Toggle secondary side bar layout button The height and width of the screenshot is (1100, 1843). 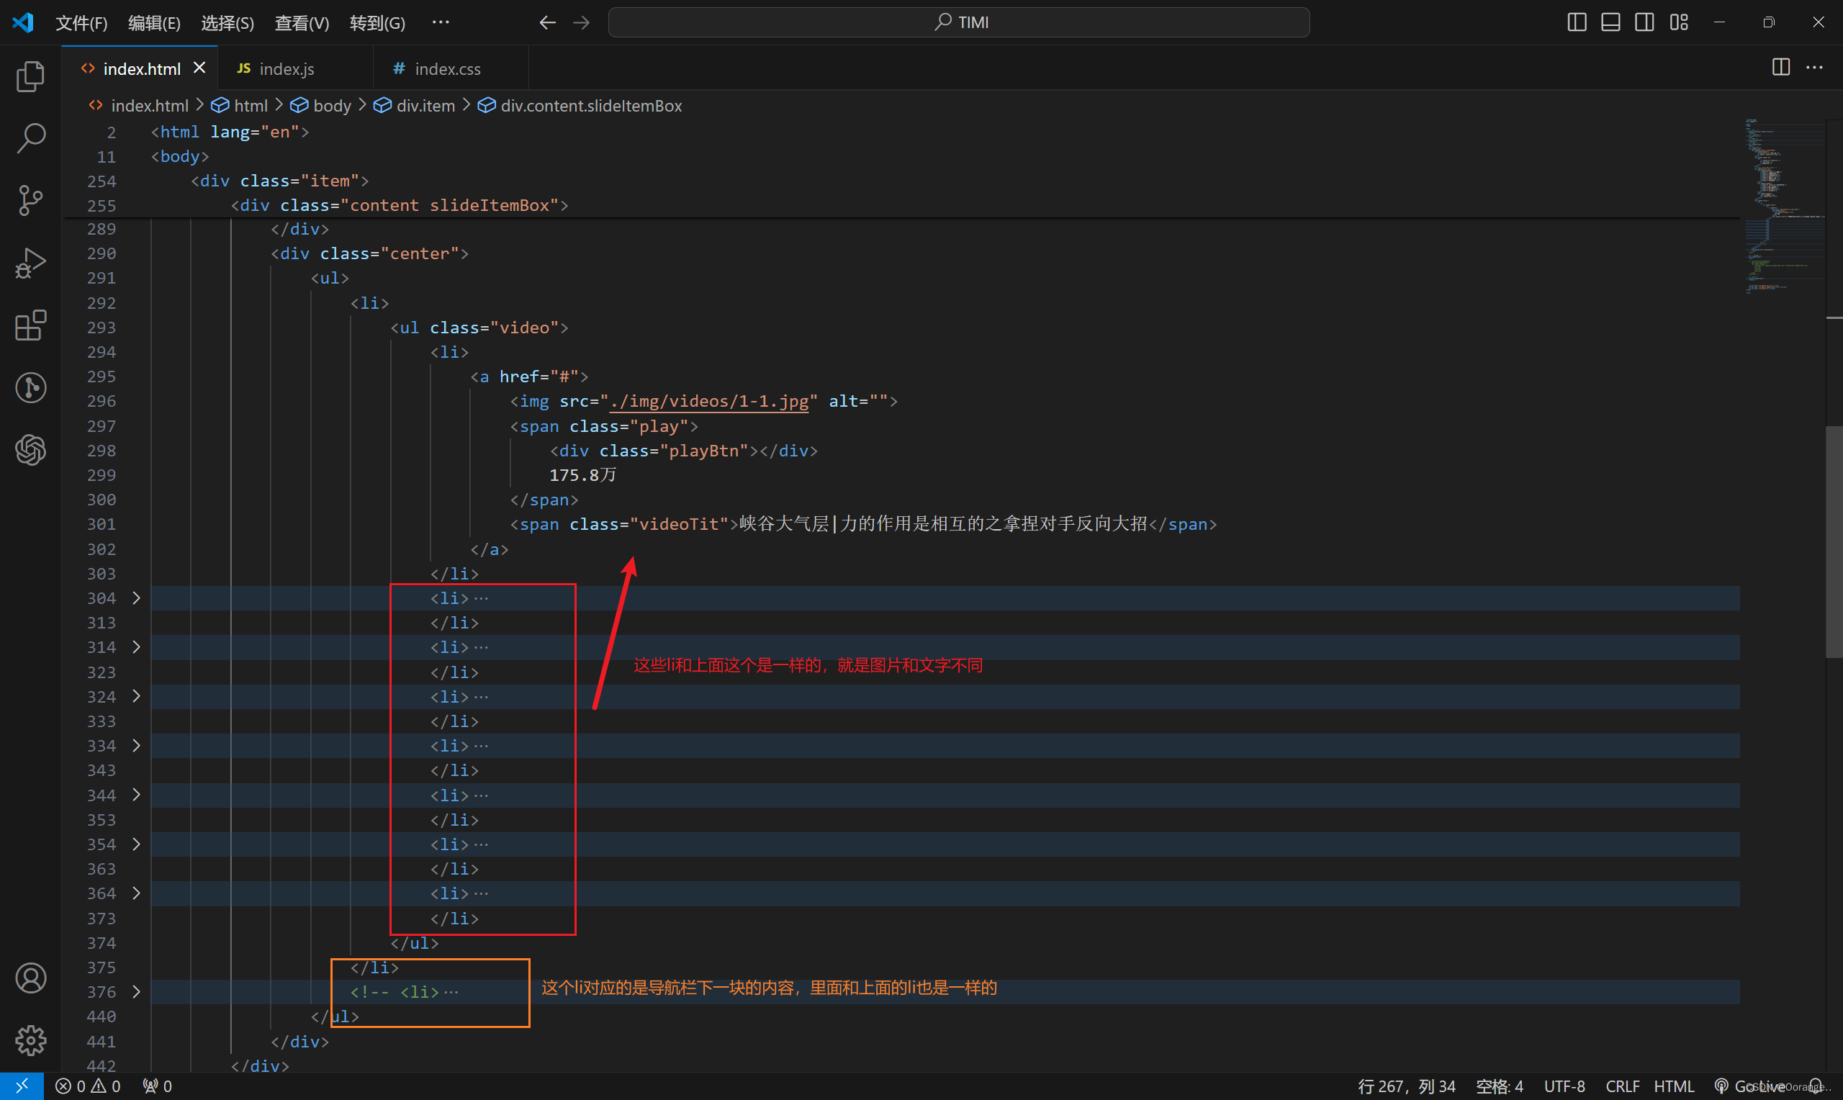[1644, 22]
